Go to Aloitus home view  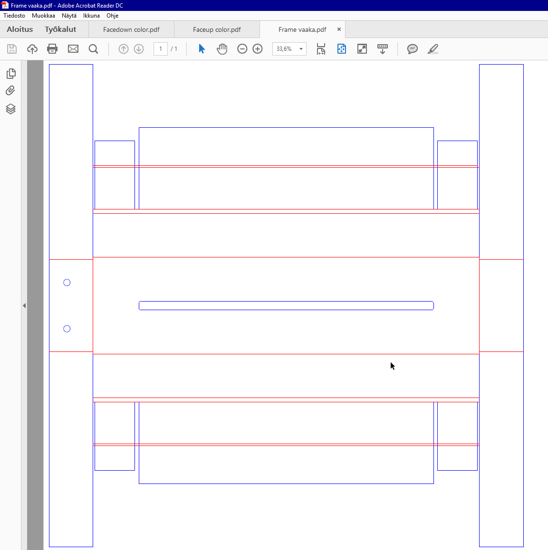19,29
